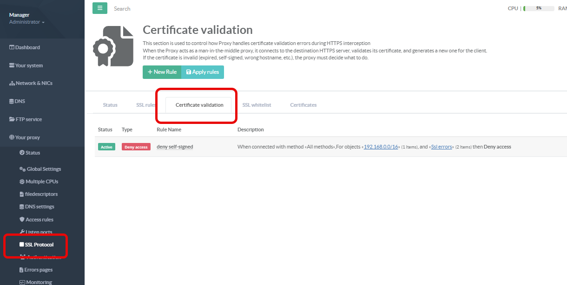Image resolution: width=567 pixels, height=285 pixels.
Task: Switch to the Certificates tab
Action: (303, 105)
